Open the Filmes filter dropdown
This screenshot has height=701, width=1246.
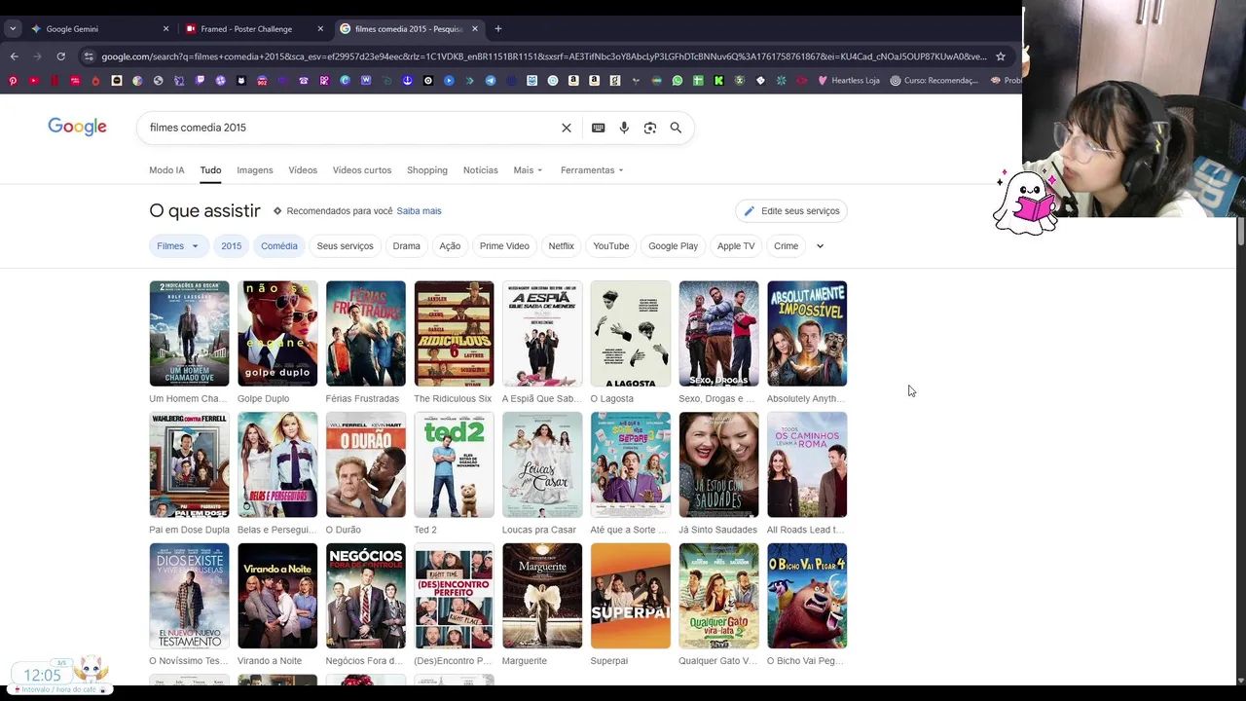tap(177, 246)
